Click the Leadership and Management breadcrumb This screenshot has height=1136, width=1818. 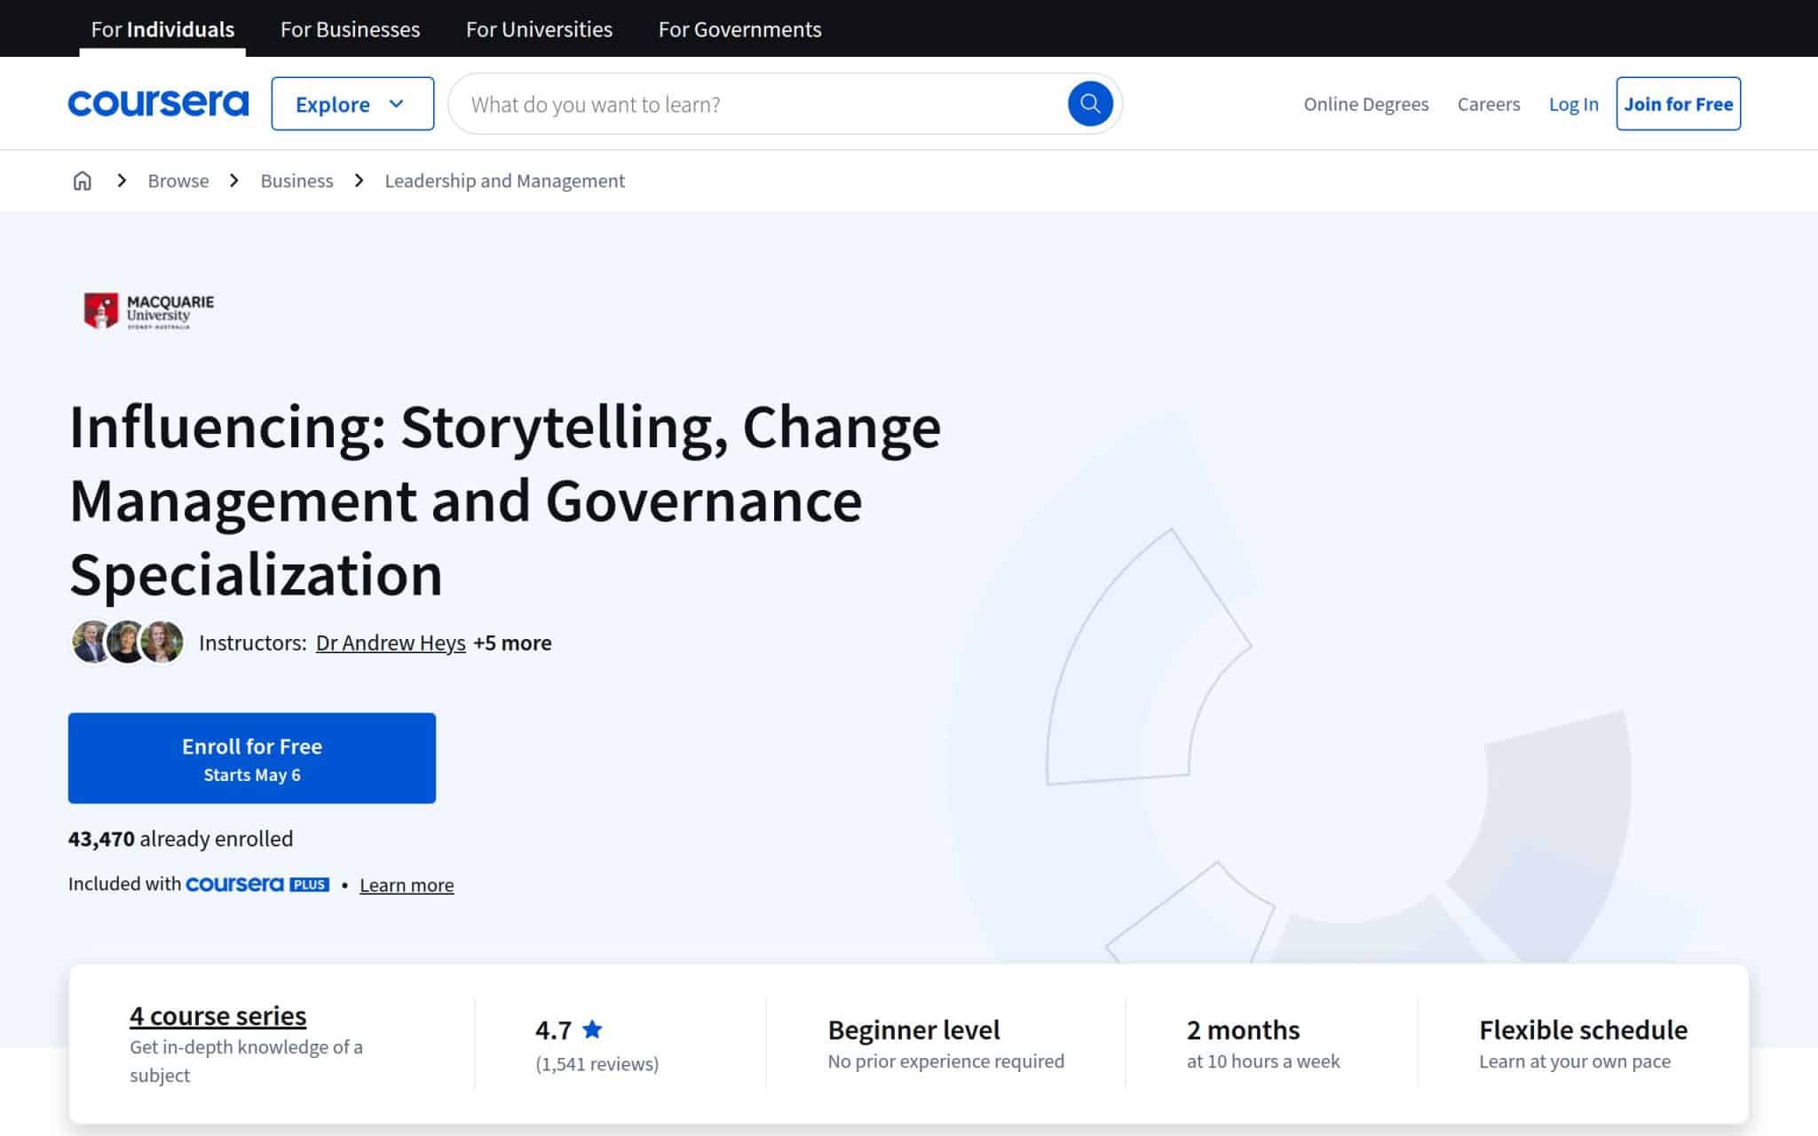pyautogui.click(x=504, y=181)
